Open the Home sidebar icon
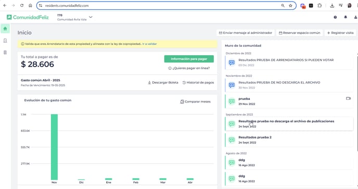 (5, 29)
